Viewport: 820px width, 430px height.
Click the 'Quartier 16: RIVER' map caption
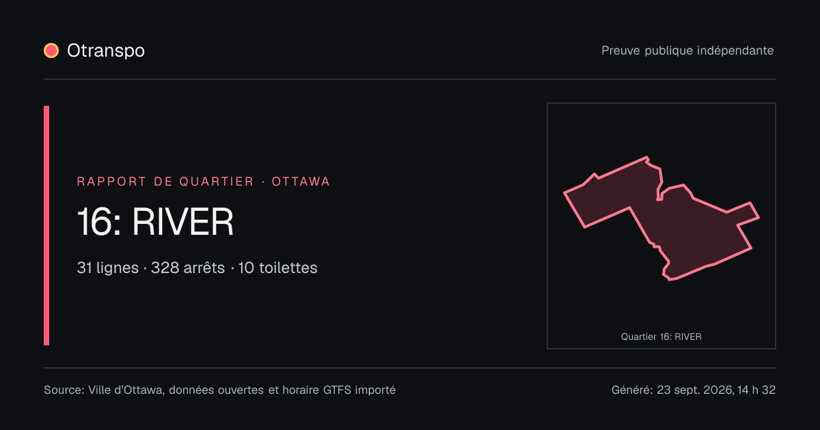(661, 336)
